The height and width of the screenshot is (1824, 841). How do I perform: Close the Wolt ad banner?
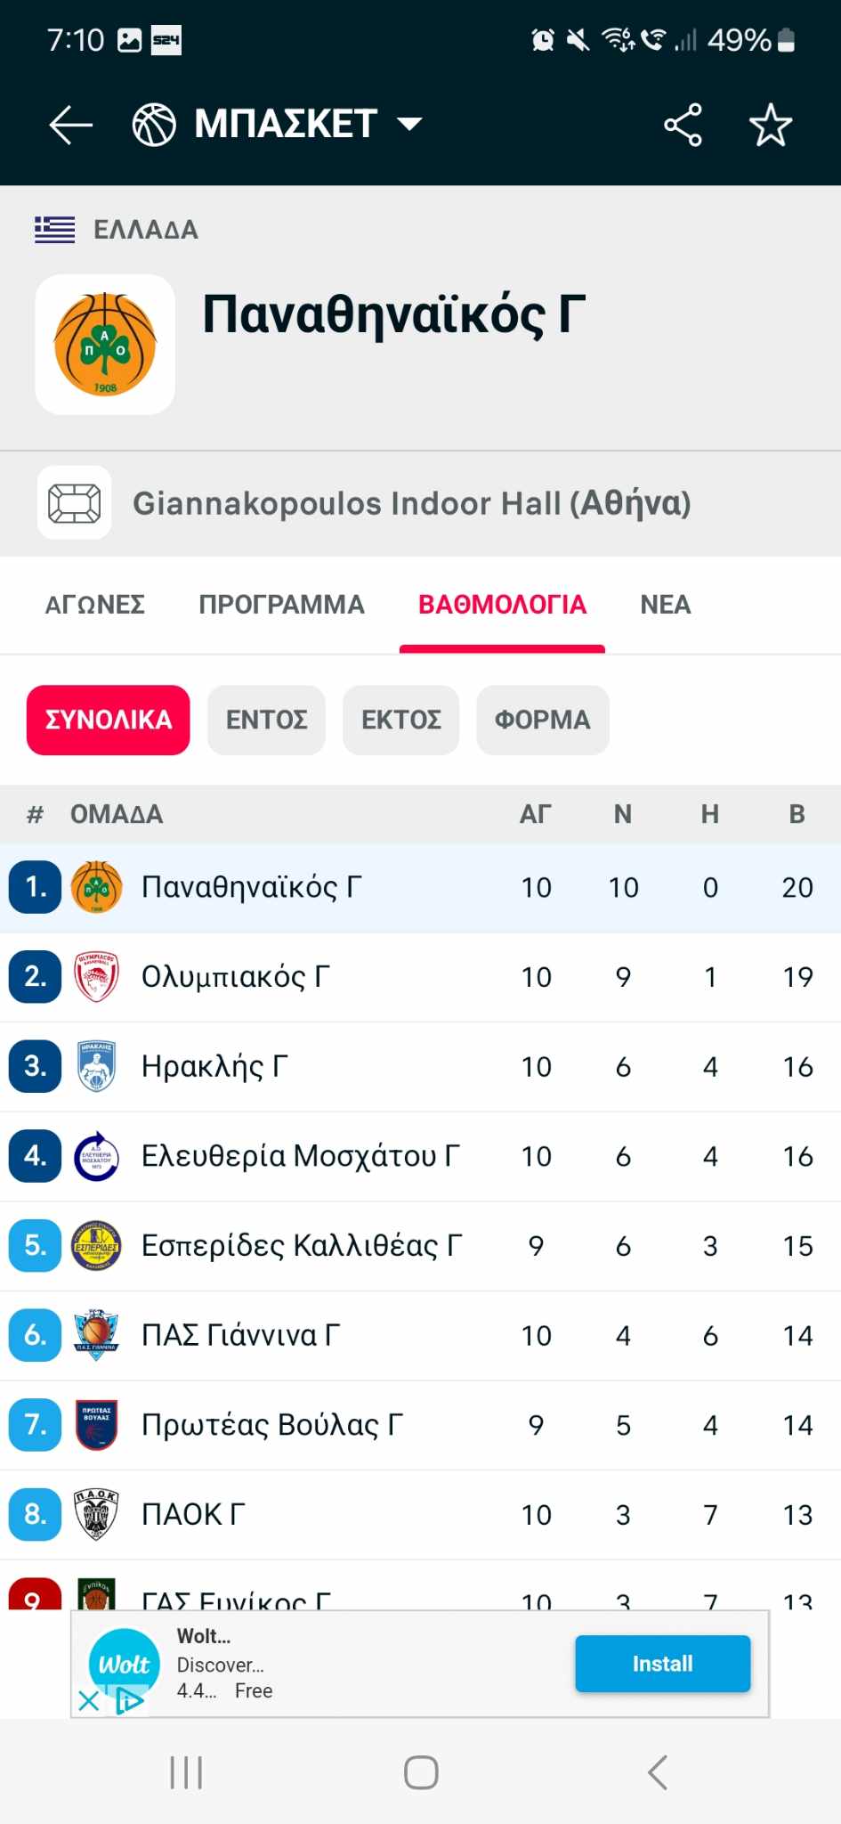coord(89,1700)
